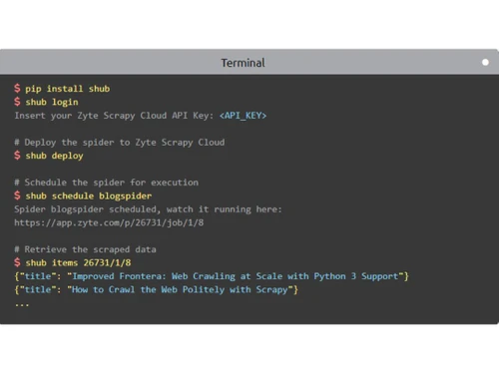Viewport: 499px width, 374px height.
Task: Click the '<API_KEY>' placeholder text
Action: 243,116
